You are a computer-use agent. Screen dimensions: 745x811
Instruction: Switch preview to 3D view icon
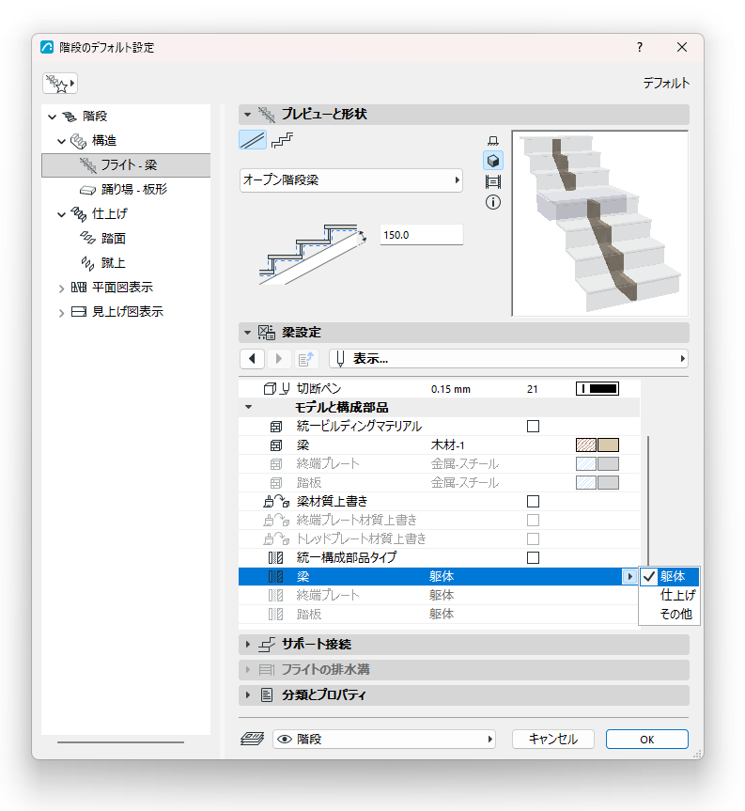(492, 161)
